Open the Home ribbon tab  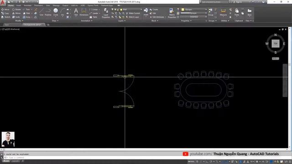(x=10, y=5)
